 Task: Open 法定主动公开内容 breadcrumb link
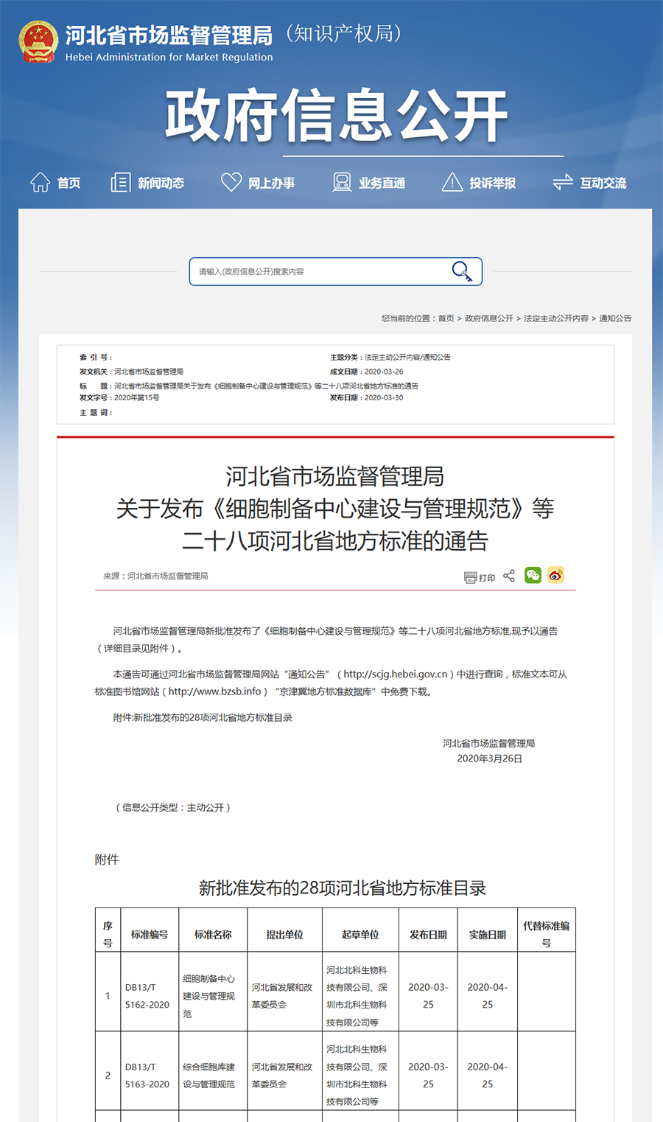click(556, 318)
